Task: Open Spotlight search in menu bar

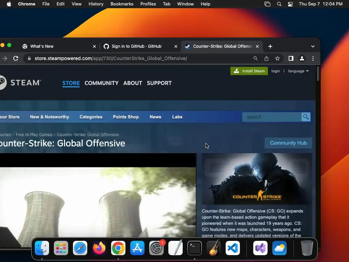Action: pos(279,4)
